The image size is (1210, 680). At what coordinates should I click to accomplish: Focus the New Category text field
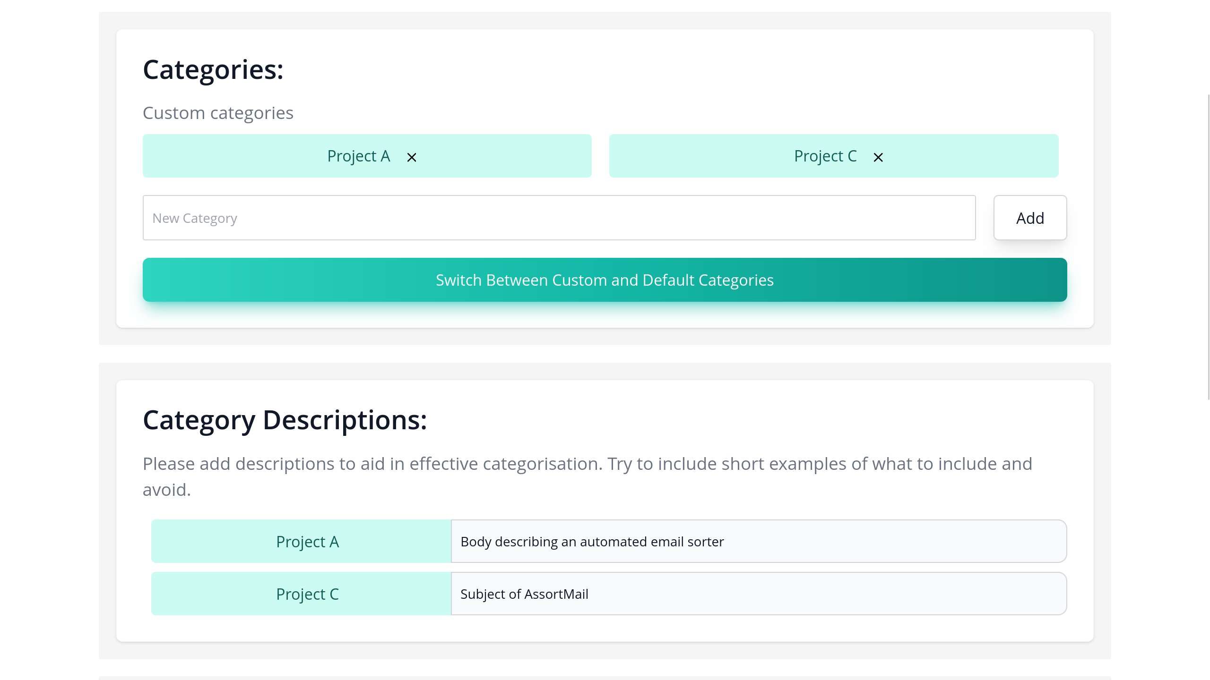click(x=559, y=218)
